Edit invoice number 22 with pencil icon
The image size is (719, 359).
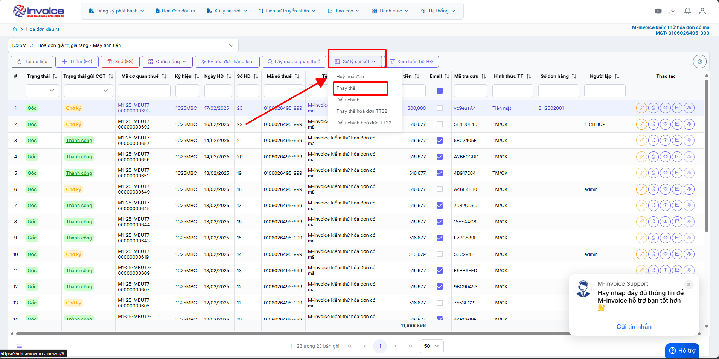(x=641, y=124)
